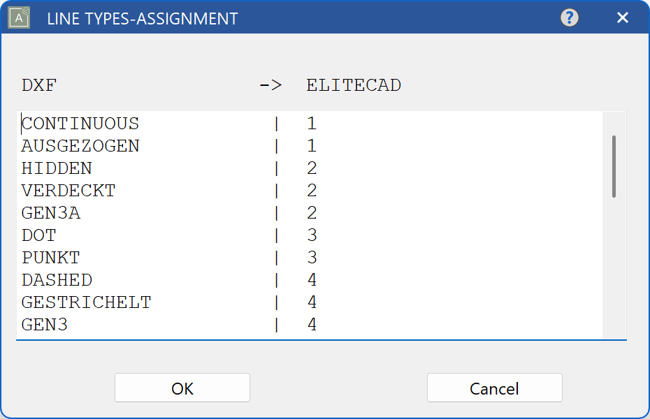The image size is (650, 419).
Task: Select the GESTRICHELT assignment row
Action: pos(86,302)
